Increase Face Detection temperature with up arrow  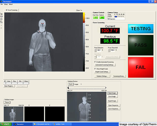(x=95, y=50)
